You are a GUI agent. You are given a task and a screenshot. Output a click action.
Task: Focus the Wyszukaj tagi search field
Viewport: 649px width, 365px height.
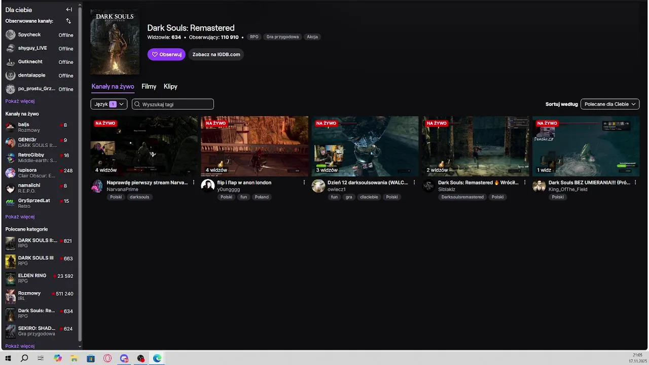pyautogui.click(x=173, y=104)
